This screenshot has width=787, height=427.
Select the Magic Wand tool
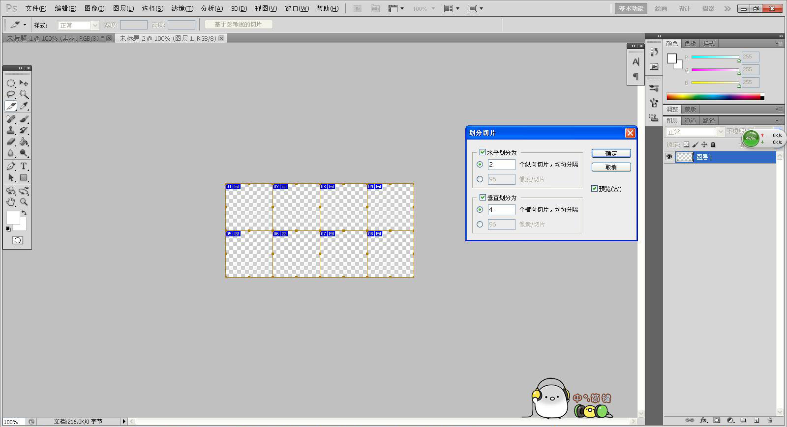tap(24, 94)
